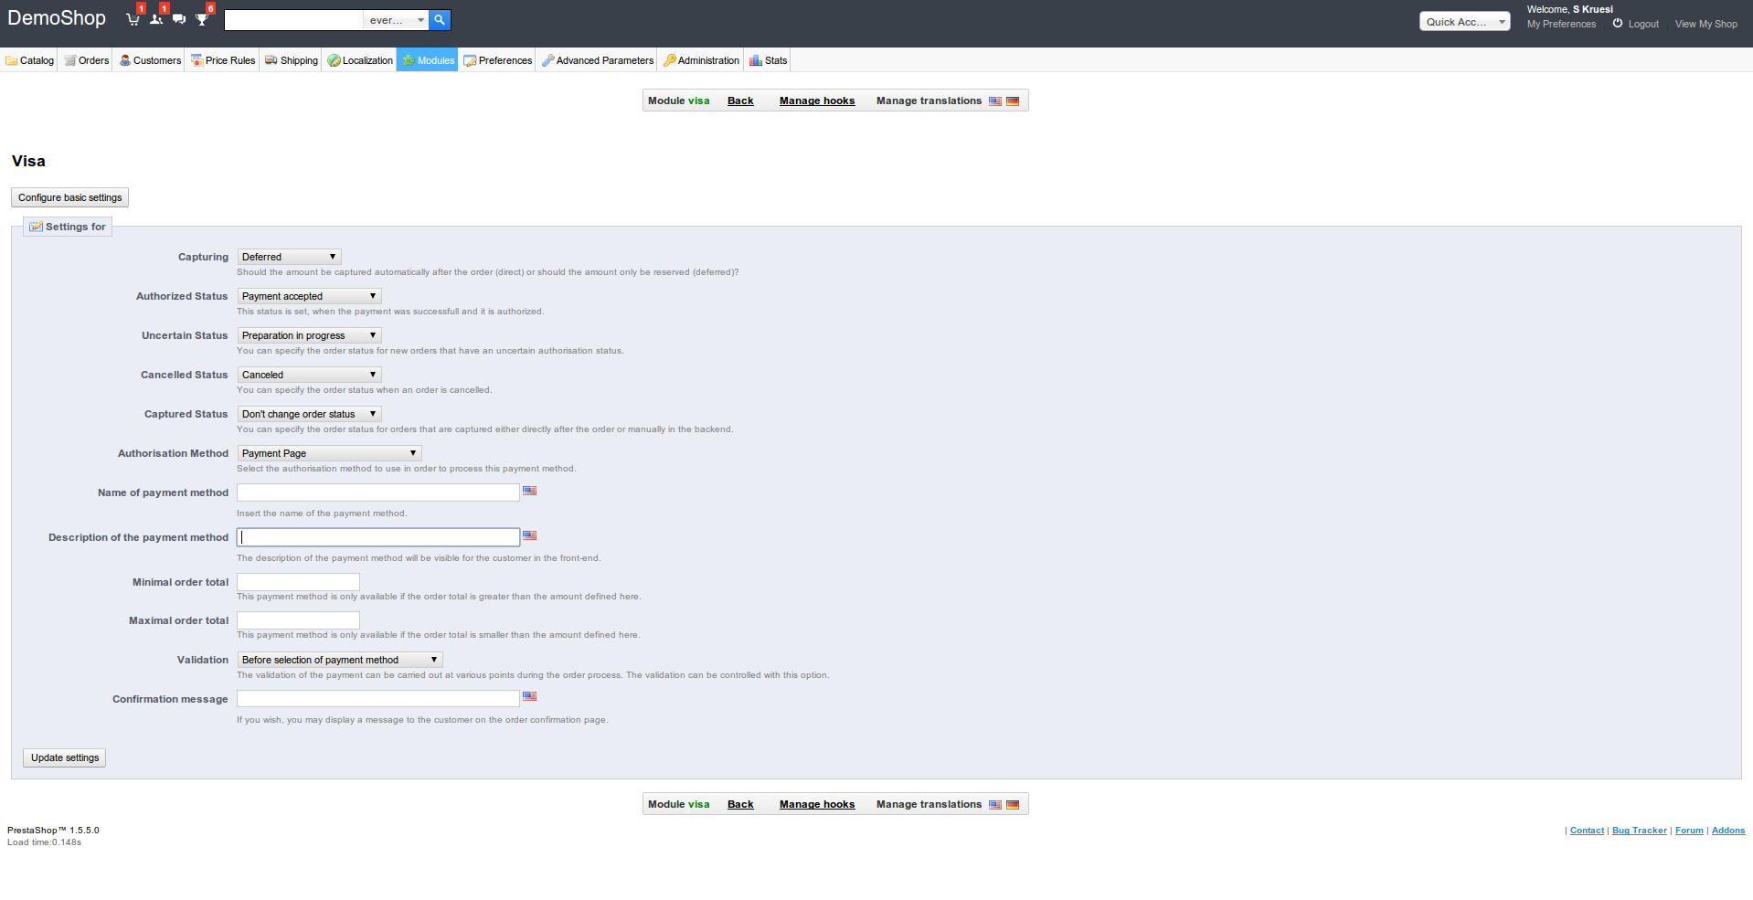Click the blue search magnifier button

tap(440, 20)
